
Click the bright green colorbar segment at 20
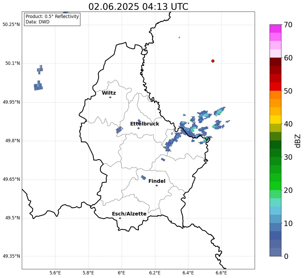pos(275,186)
